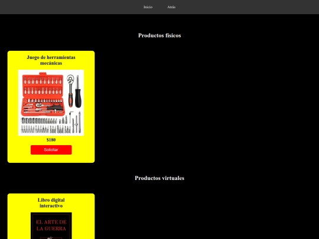Click the red Solicitar button
This screenshot has width=319, height=239.
[51, 150]
